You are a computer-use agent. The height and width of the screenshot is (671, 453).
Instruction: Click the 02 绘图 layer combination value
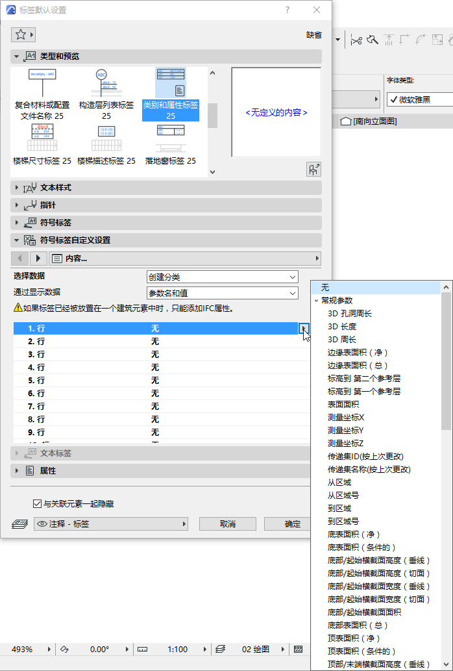point(256,649)
